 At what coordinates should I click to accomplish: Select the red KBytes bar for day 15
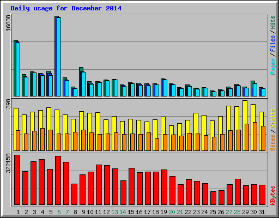click(131, 186)
